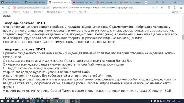This screenshot has height=103, width=184.
Task: Expand the 'Руков РФ' bookmarks folder
Action: 83,12
